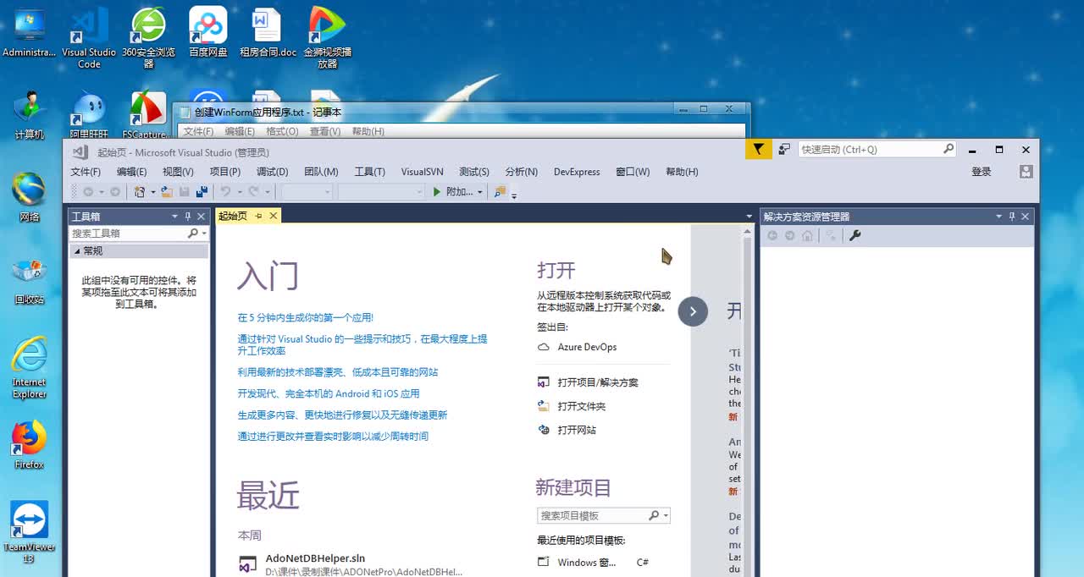
Task: Open 格式(O) menu in the Notepad window
Action: tap(282, 131)
